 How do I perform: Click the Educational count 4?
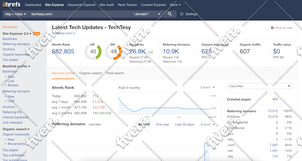pos(277,128)
